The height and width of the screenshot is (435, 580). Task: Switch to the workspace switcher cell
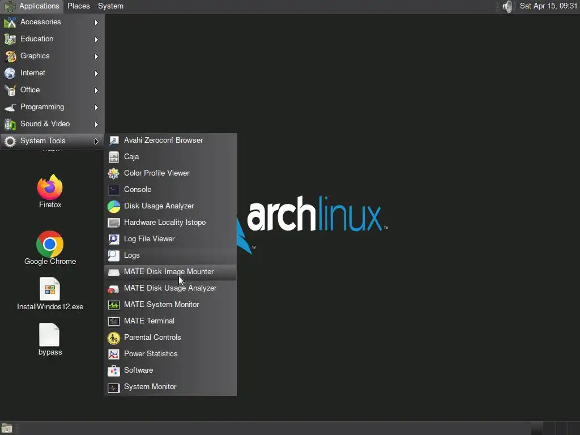click(537, 428)
